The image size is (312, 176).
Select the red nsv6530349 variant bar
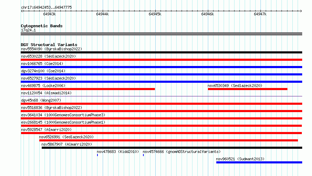point(248,89)
